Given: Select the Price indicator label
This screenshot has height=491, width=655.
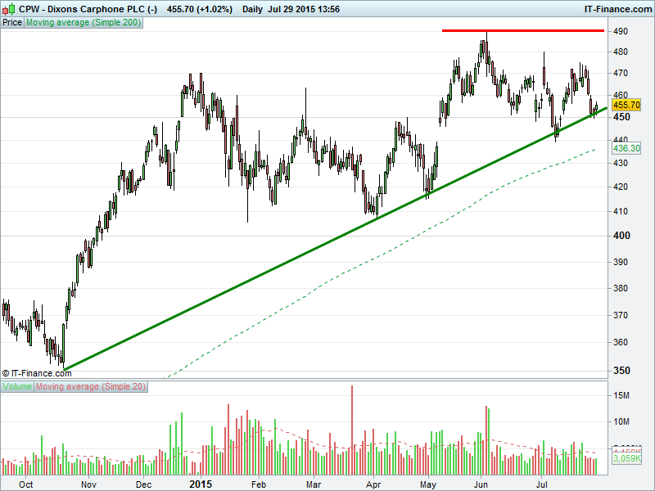Looking at the screenshot, I should click(12, 23).
